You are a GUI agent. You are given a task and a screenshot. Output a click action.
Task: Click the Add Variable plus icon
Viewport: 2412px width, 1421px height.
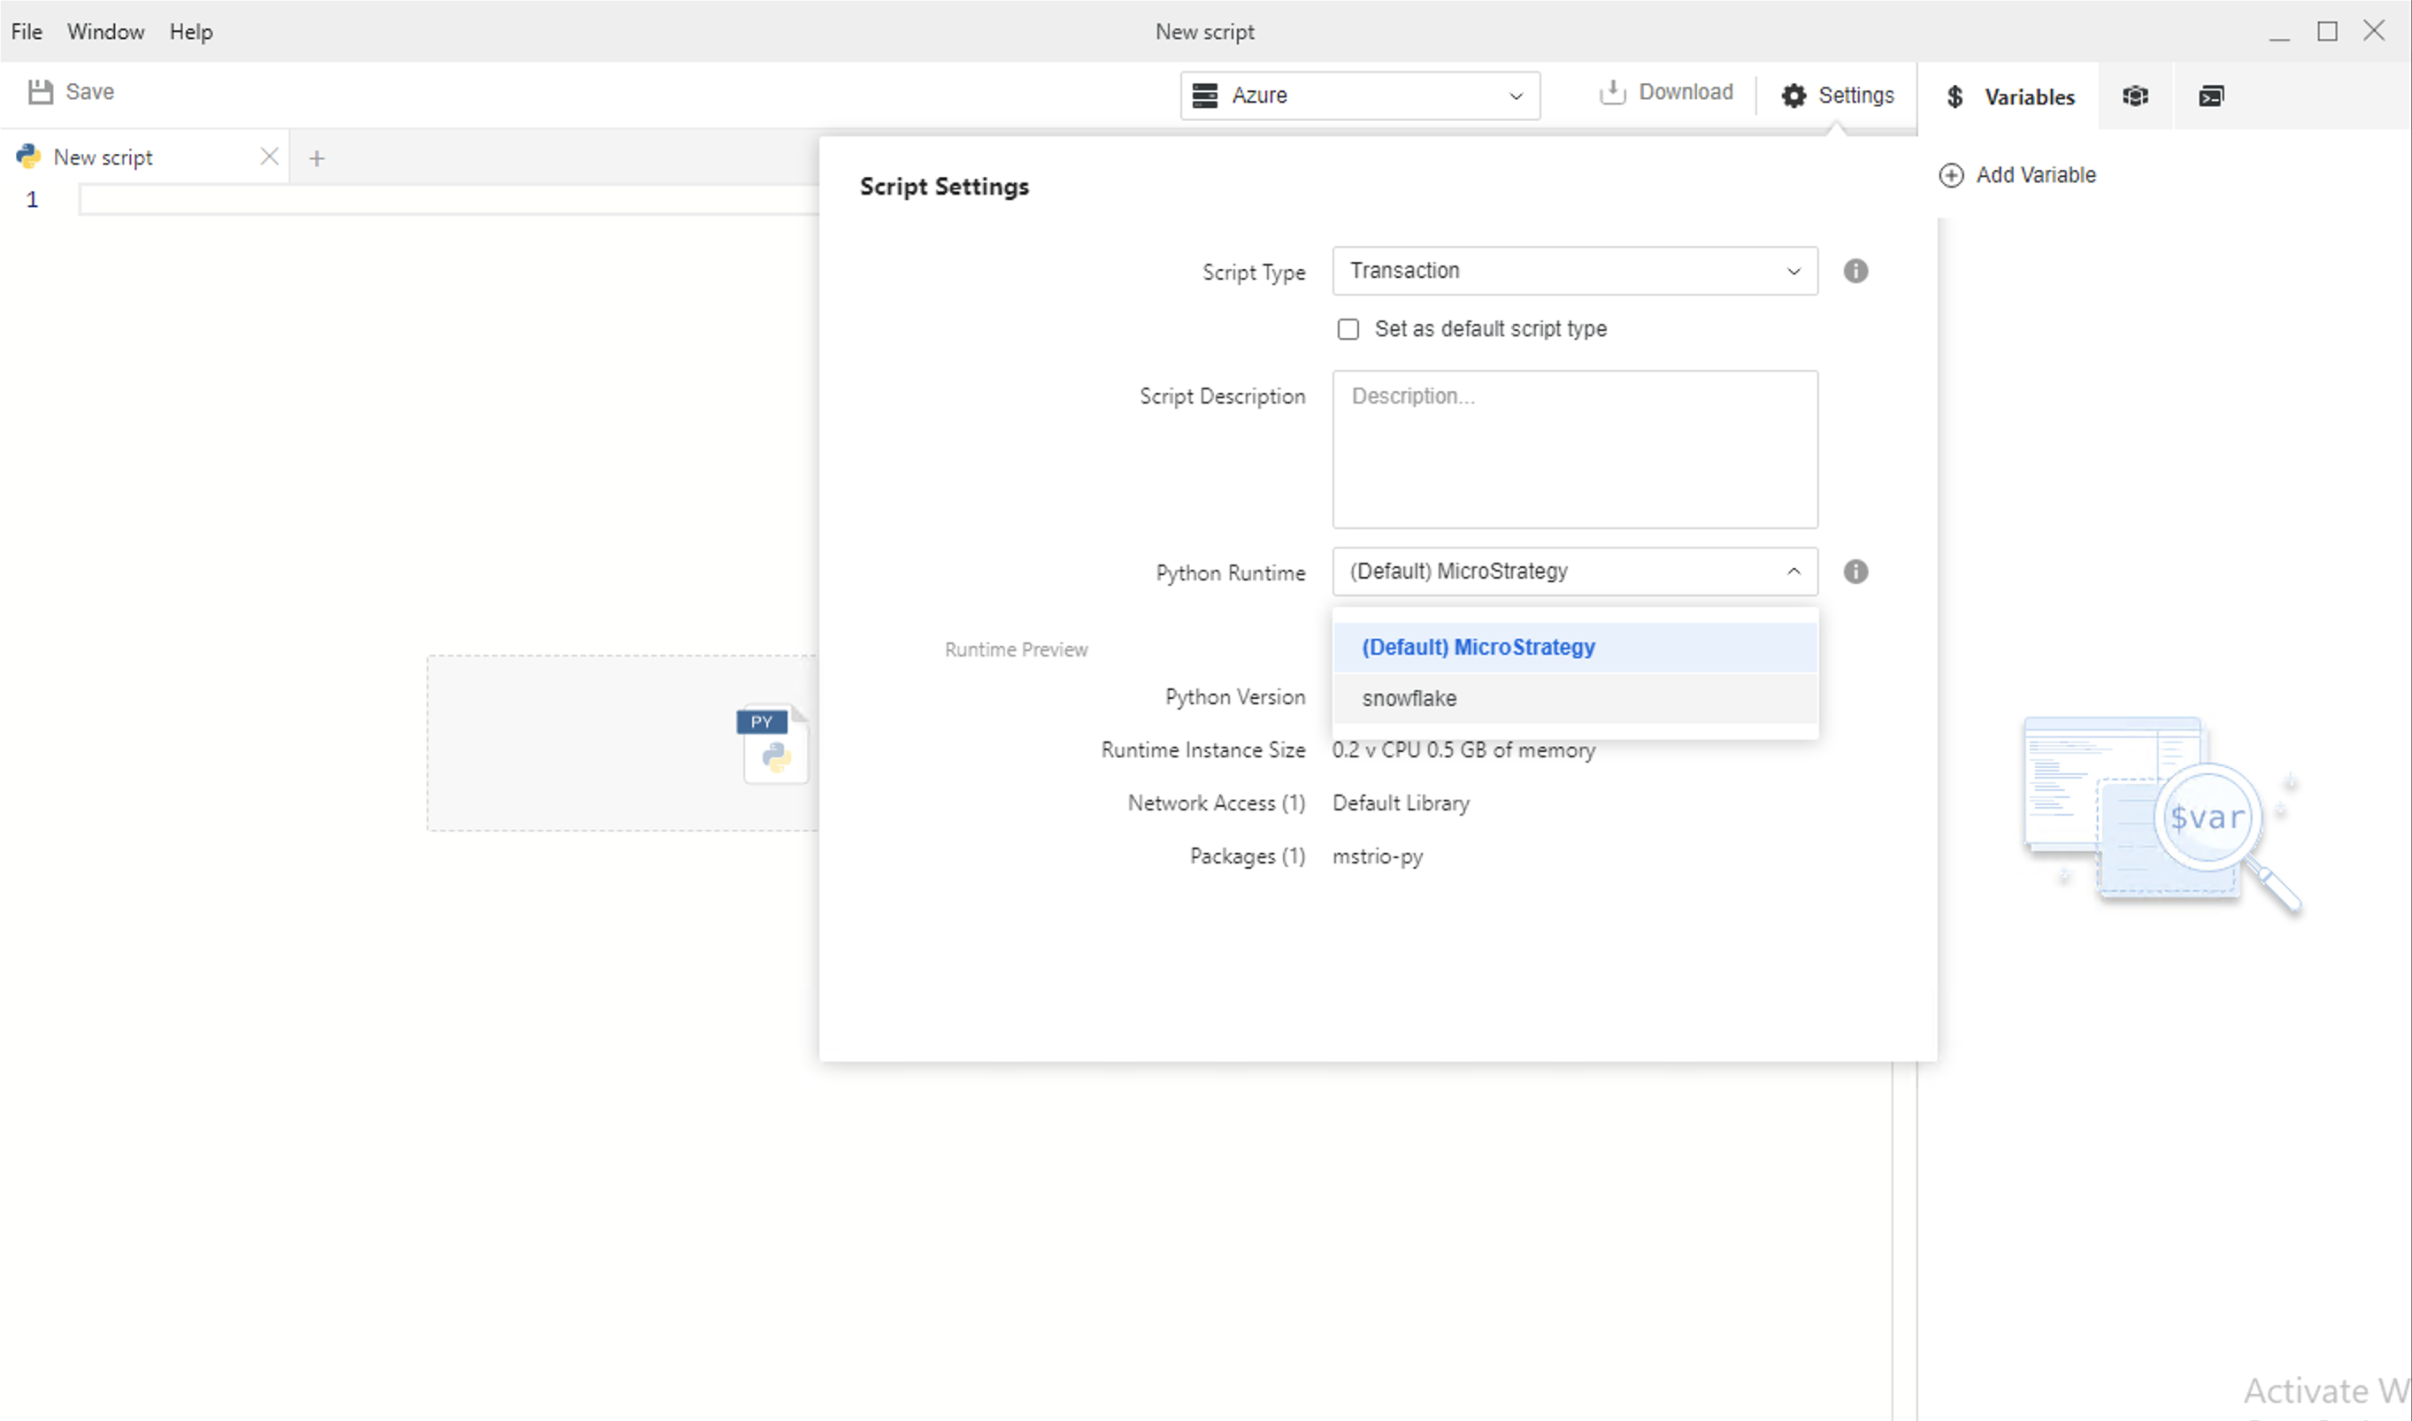click(x=1950, y=175)
